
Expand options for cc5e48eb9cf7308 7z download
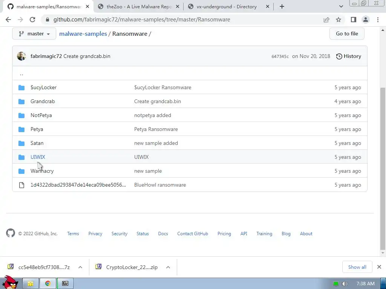(80, 267)
